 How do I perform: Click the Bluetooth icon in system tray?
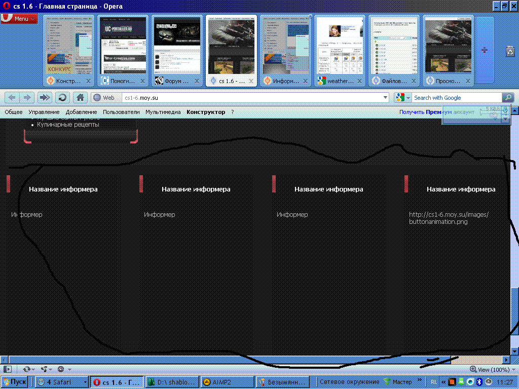click(x=478, y=382)
